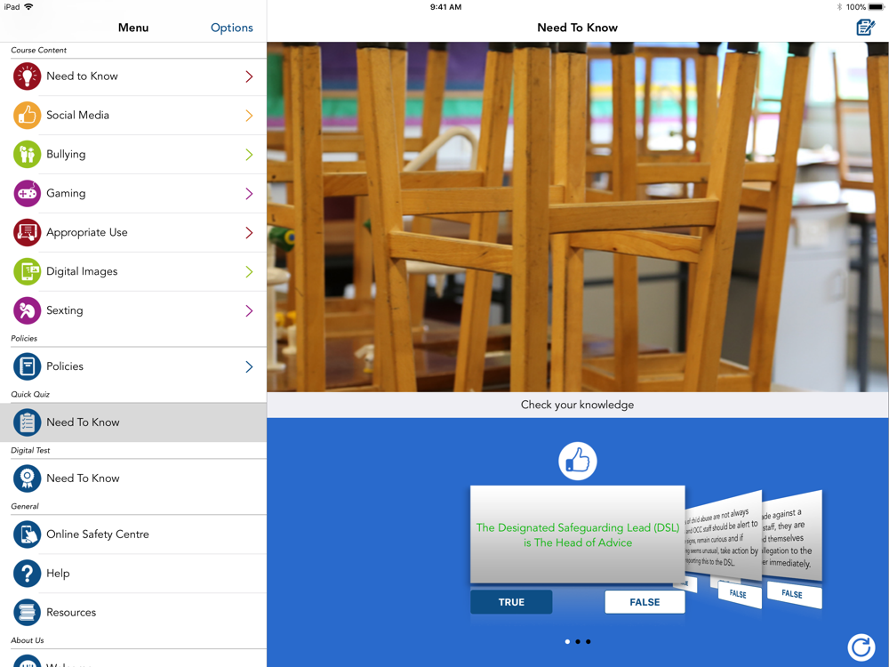The width and height of the screenshot is (889, 667).
Task: Tap the Wi-Fi status icon
Action: [x=28, y=7]
